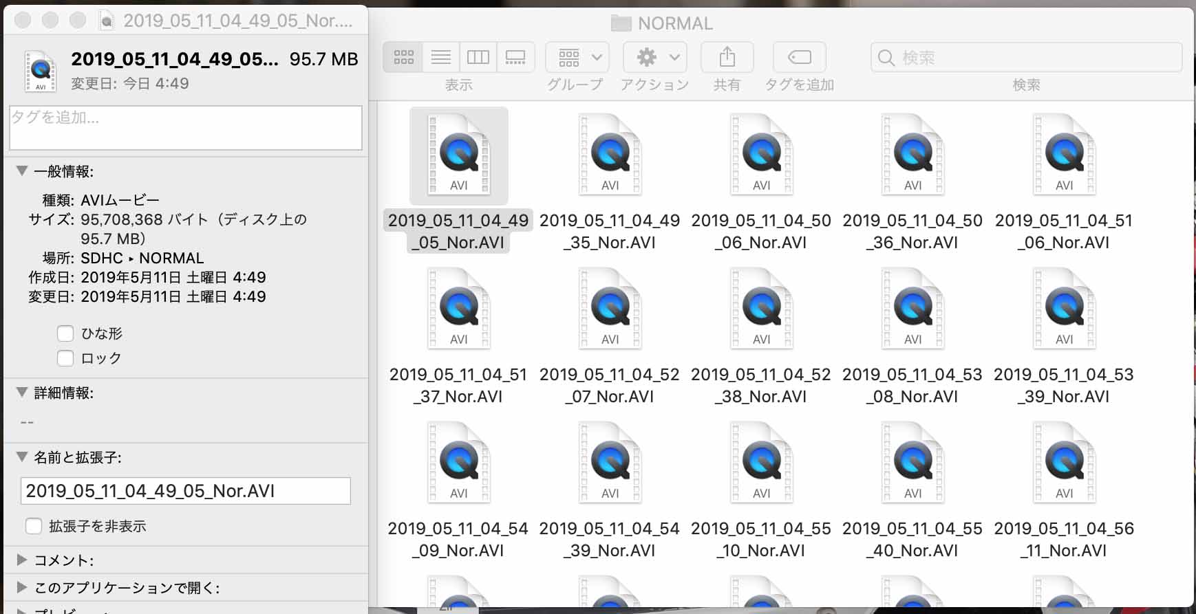Image resolution: width=1196 pixels, height=614 pixels.
Task: Switch Finder to icon view
Action: [x=404, y=57]
